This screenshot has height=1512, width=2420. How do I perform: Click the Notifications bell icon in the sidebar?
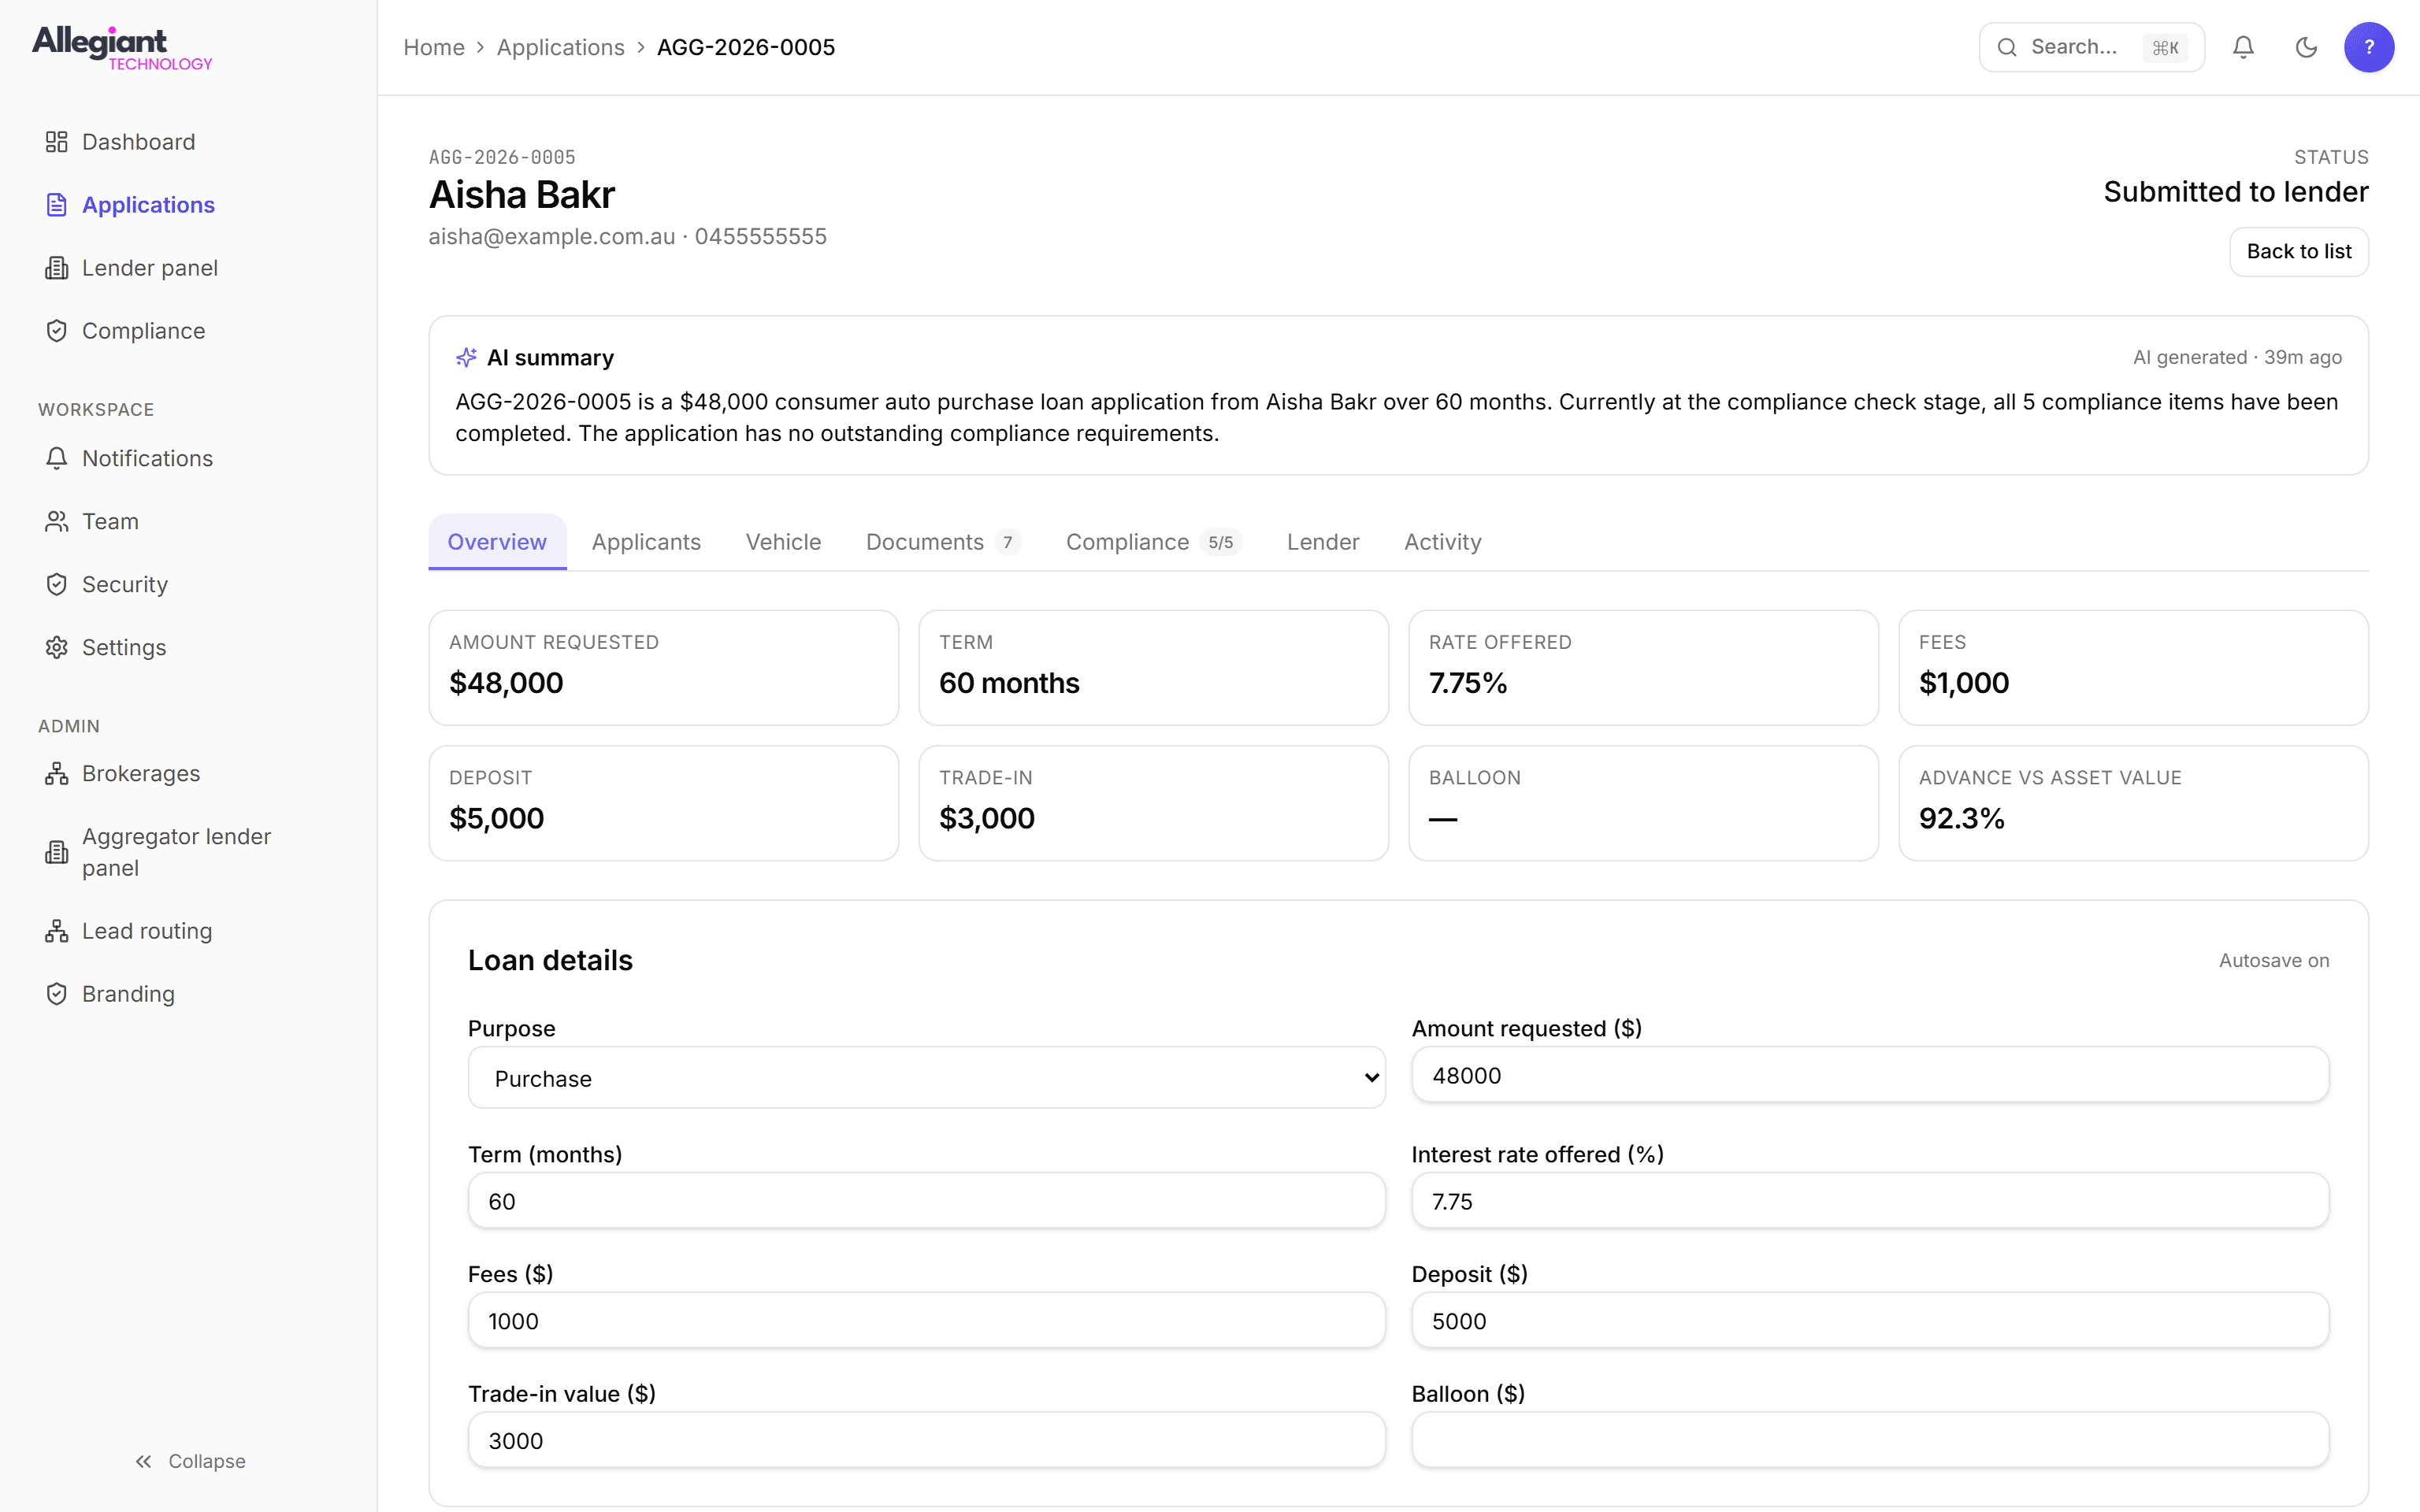click(57, 458)
